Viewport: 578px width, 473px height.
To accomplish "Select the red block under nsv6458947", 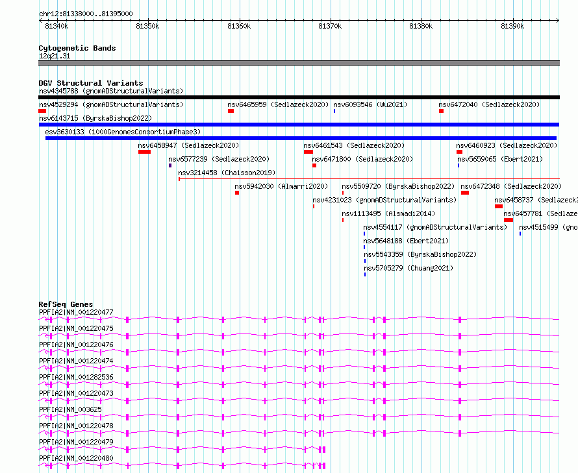I will point(144,152).
